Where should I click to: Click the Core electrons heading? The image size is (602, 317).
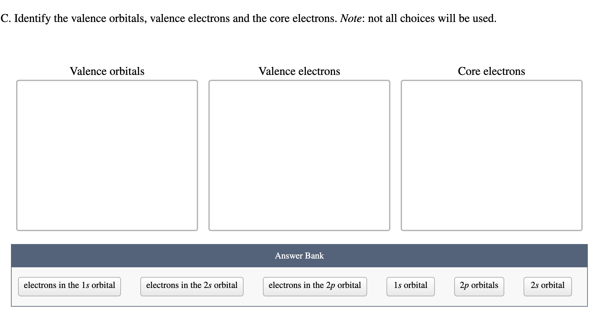click(x=491, y=71)
